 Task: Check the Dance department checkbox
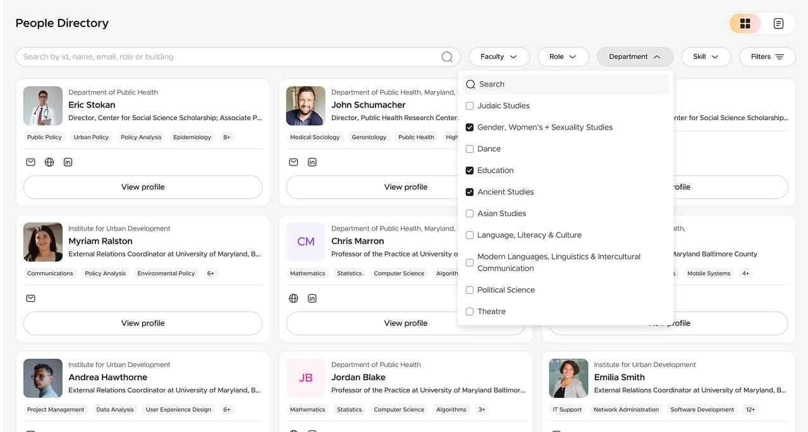click(470, 149)
